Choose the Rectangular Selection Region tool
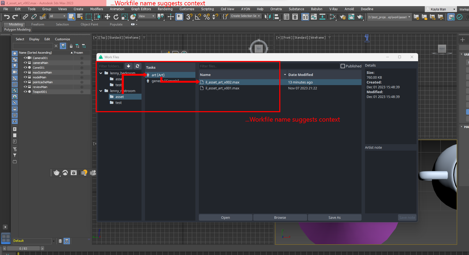Viewport: 469px width, 255px height. tap(88, 17)
